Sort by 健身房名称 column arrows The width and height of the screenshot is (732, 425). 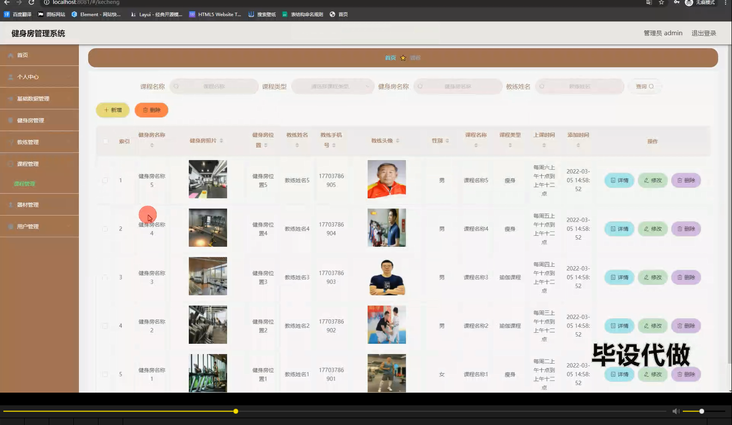coord(152,145)
